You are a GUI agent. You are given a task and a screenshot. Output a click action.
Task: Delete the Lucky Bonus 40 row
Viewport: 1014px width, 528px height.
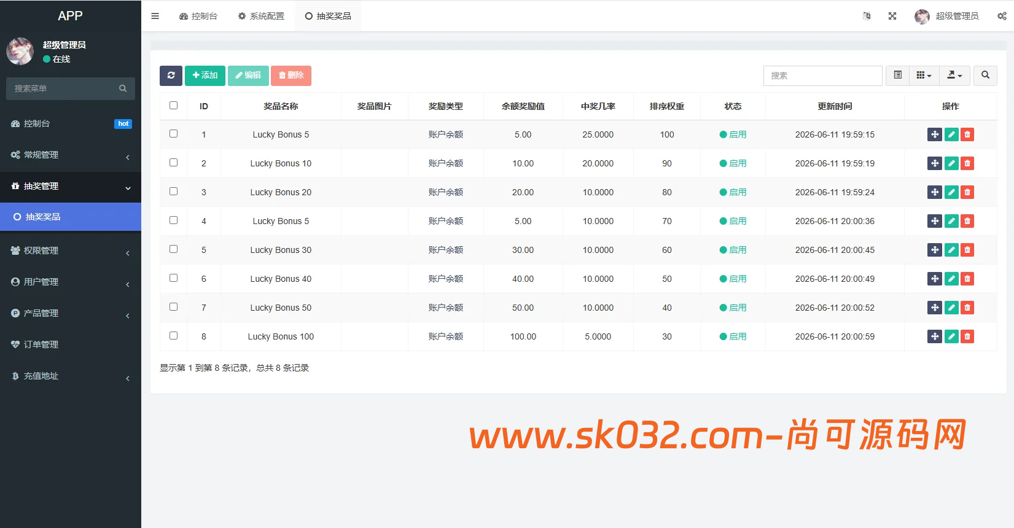(967, 279)
